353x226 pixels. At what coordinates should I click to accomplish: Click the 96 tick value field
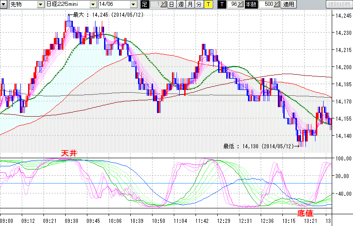coord(233,5)
